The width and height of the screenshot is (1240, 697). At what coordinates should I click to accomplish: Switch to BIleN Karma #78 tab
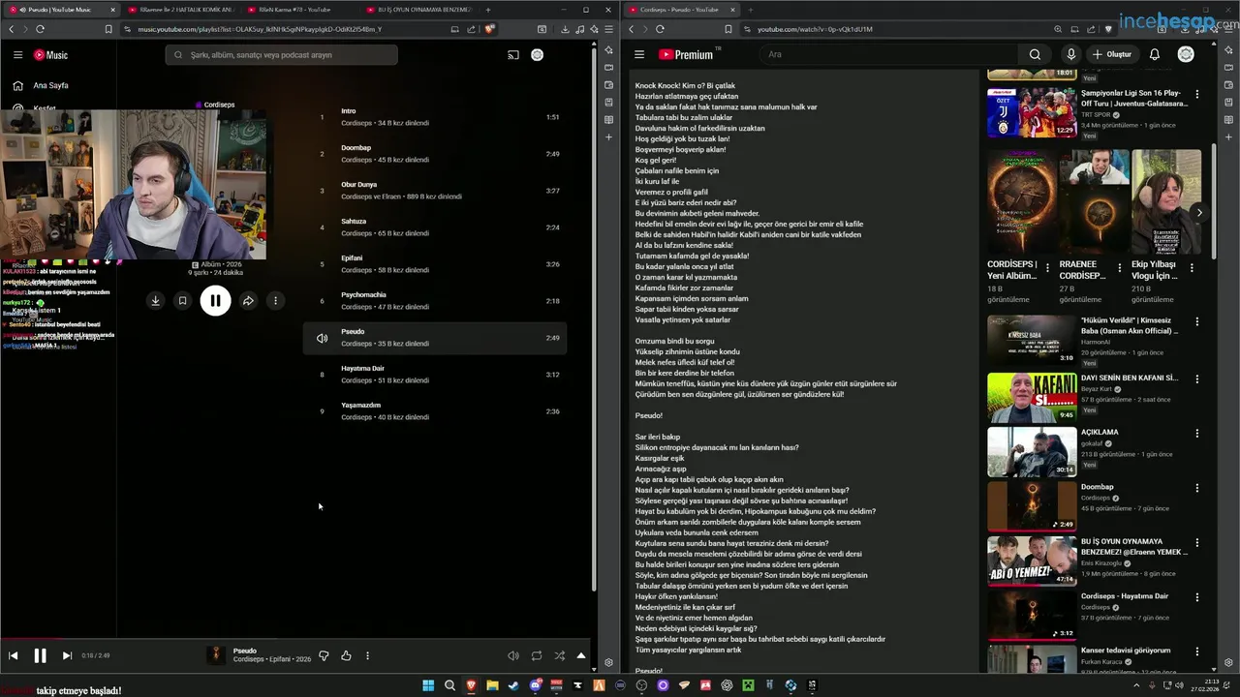click(x=295, y=10)
